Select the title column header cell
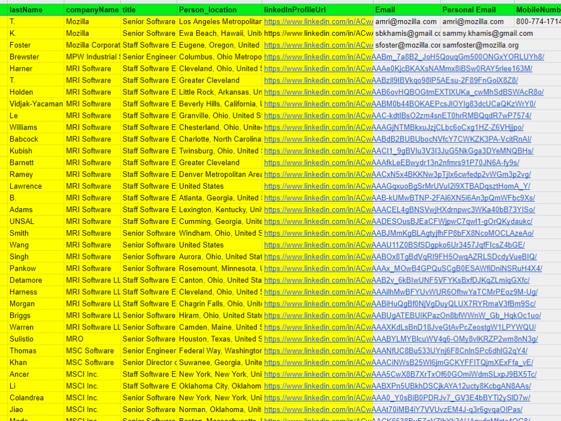Screen dimensions: 561x421 coord(149,10)
